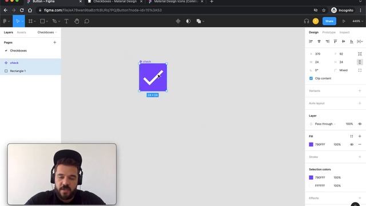366x206 pixels.
Task: Click the layer opacity 100% field
Action: tap(349, 124)
